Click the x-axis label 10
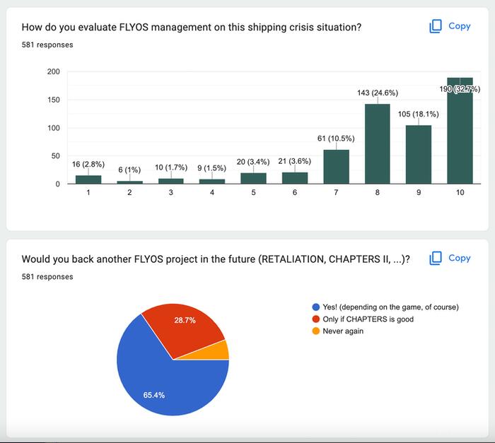 point(460,192)
